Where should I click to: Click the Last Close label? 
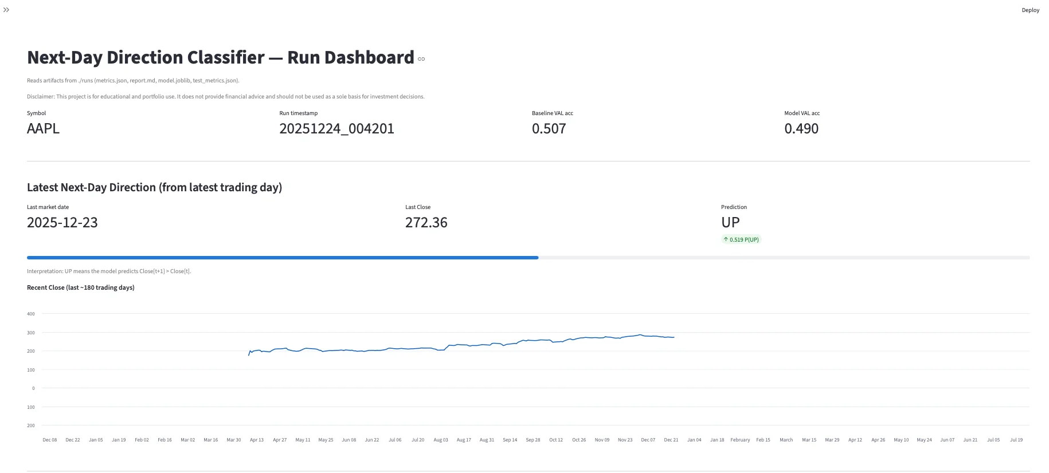418,207
